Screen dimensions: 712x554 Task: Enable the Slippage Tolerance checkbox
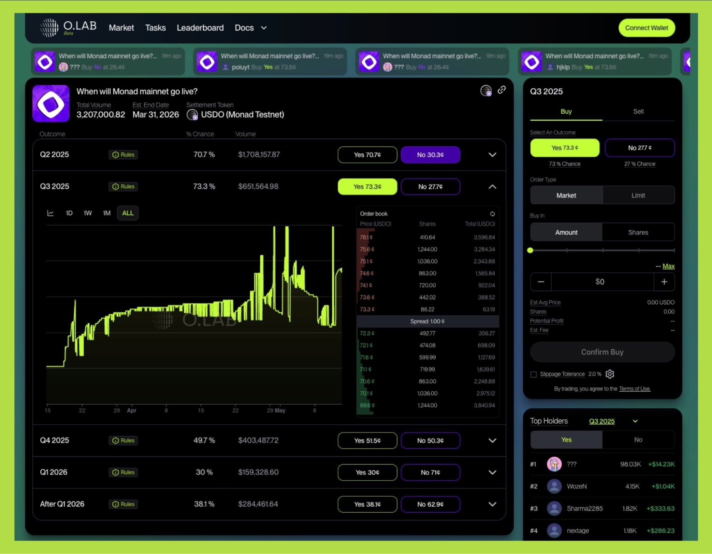point(533,374)
